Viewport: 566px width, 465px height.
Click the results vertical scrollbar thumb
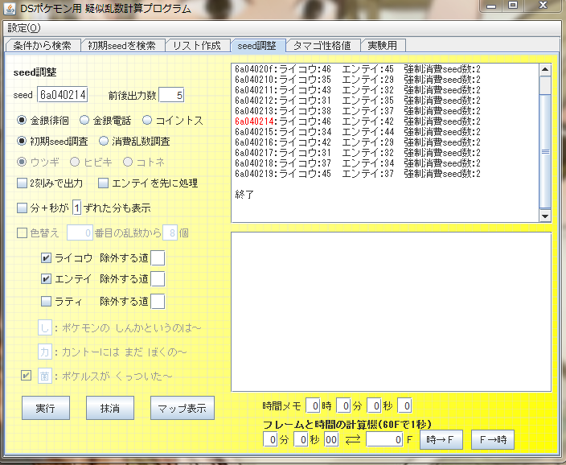tap(545, 151)
